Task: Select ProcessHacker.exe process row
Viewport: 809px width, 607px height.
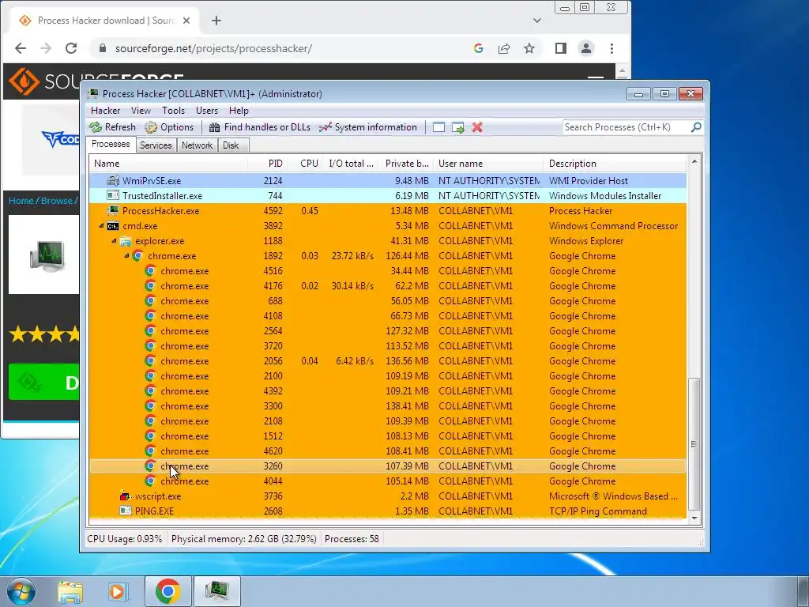Action: tap(388, 210)
